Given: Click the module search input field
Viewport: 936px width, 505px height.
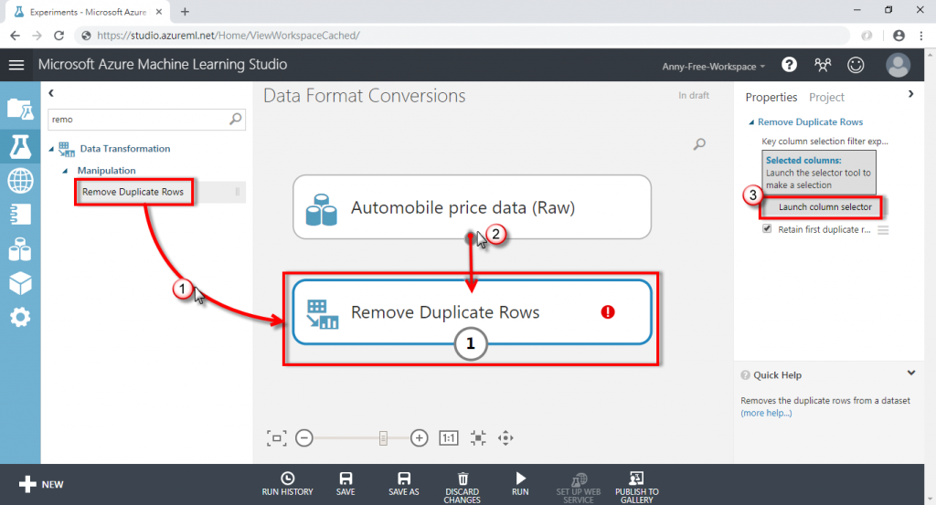Looking at the screenshot, I should [x=138, y=120].
